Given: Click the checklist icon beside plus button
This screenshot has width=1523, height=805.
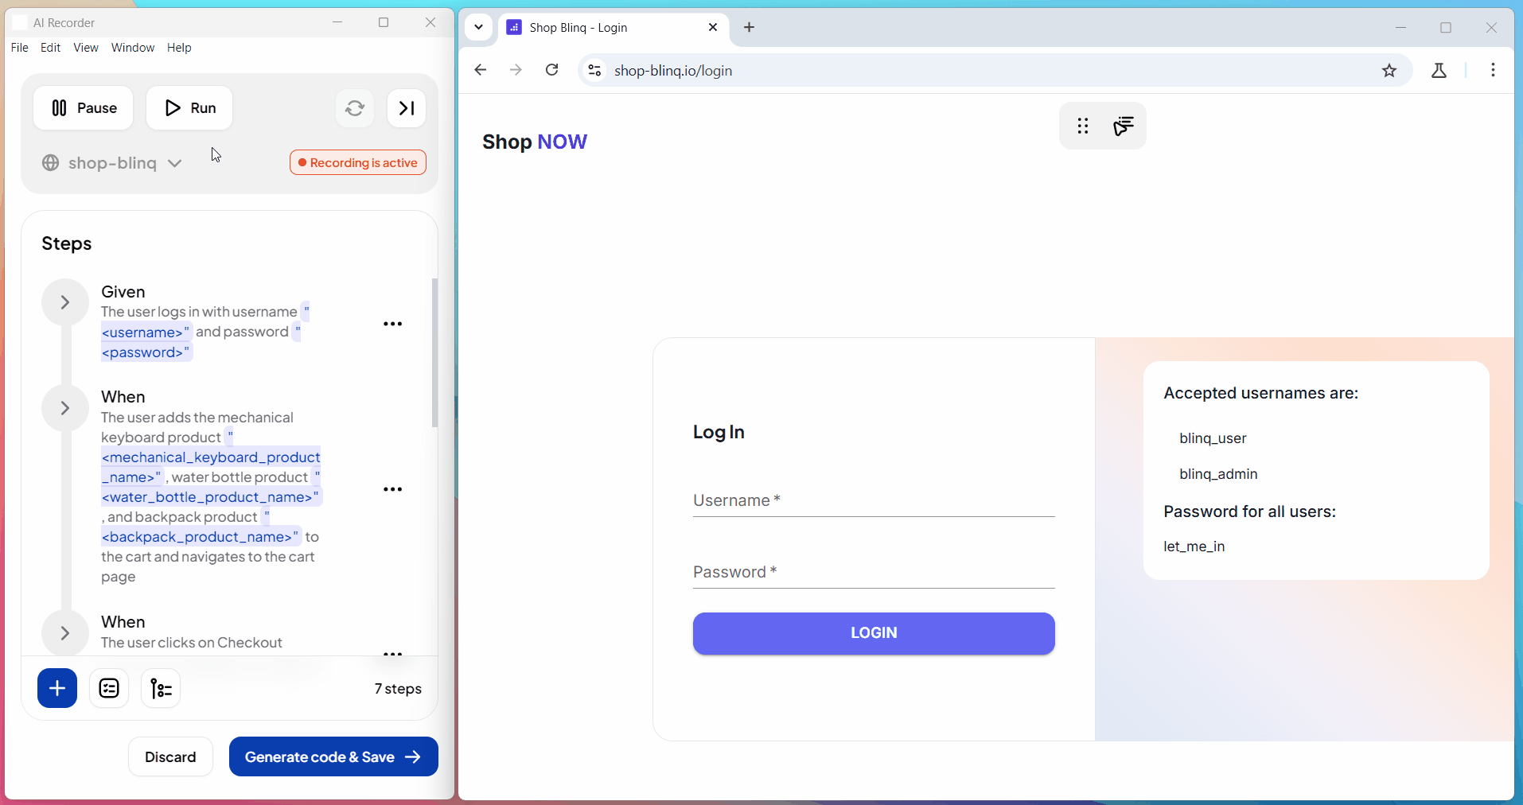Looking at the screenshot, I should (109, 688).
